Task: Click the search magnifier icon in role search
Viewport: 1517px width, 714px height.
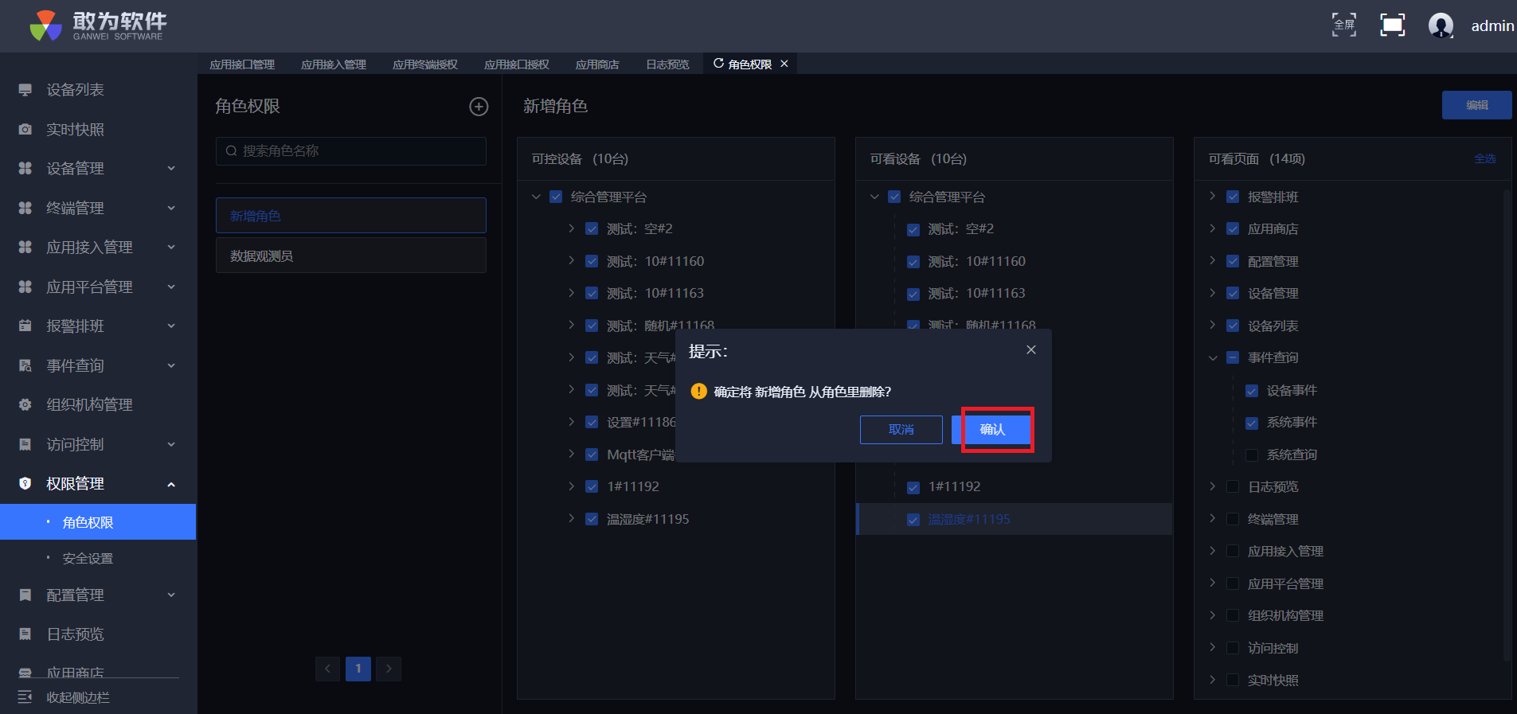Action: click(231, 151)
